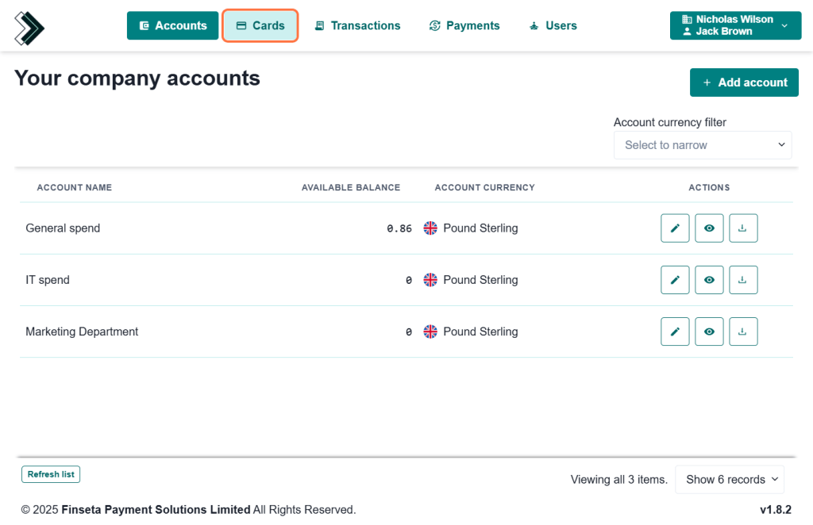Click UK flag beside General spend
Screen dimensions: 813x525
(430, 228)
